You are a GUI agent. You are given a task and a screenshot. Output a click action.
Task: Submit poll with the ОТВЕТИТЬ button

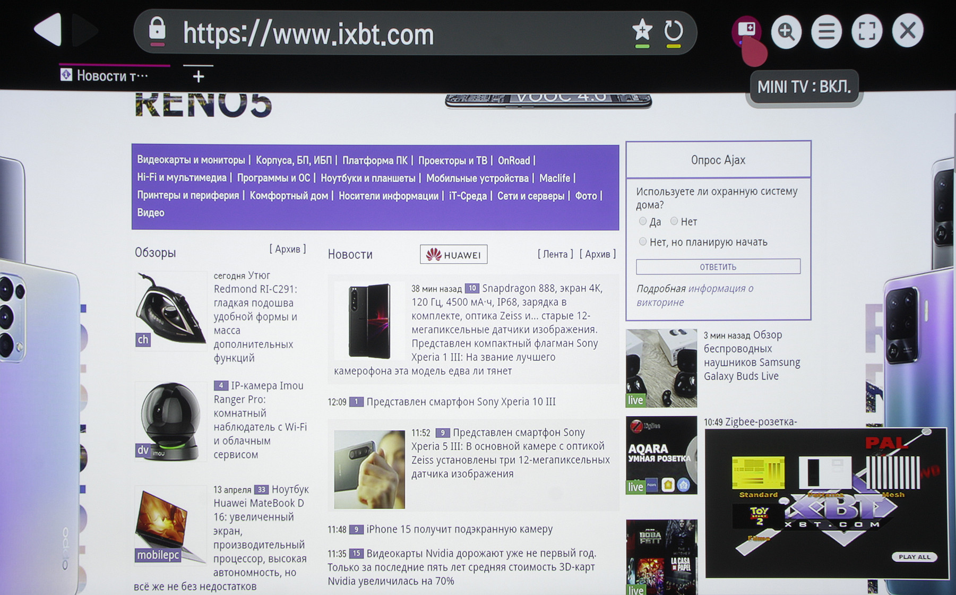click(x=718, y=266)
